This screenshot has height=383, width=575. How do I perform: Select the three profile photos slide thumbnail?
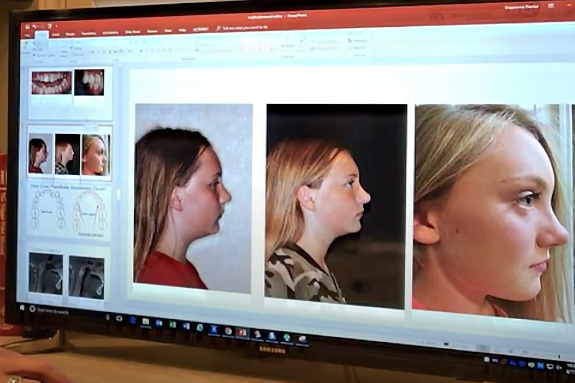click(70, 153)
